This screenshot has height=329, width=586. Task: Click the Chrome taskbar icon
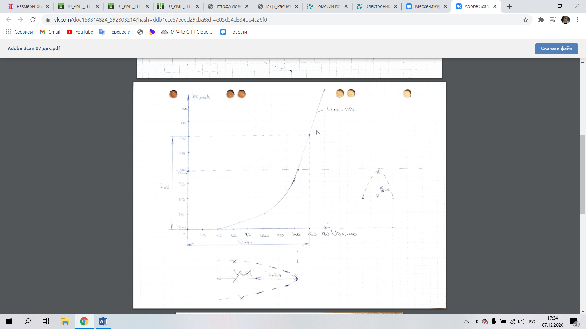click(84, 321)
